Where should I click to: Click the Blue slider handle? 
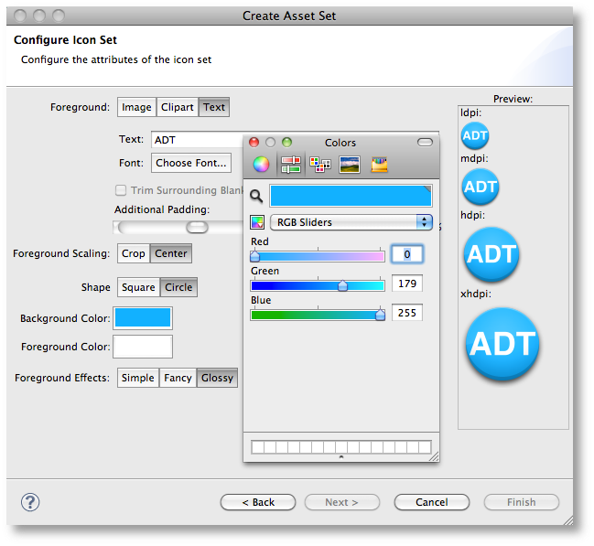click(x=380, y=315)
